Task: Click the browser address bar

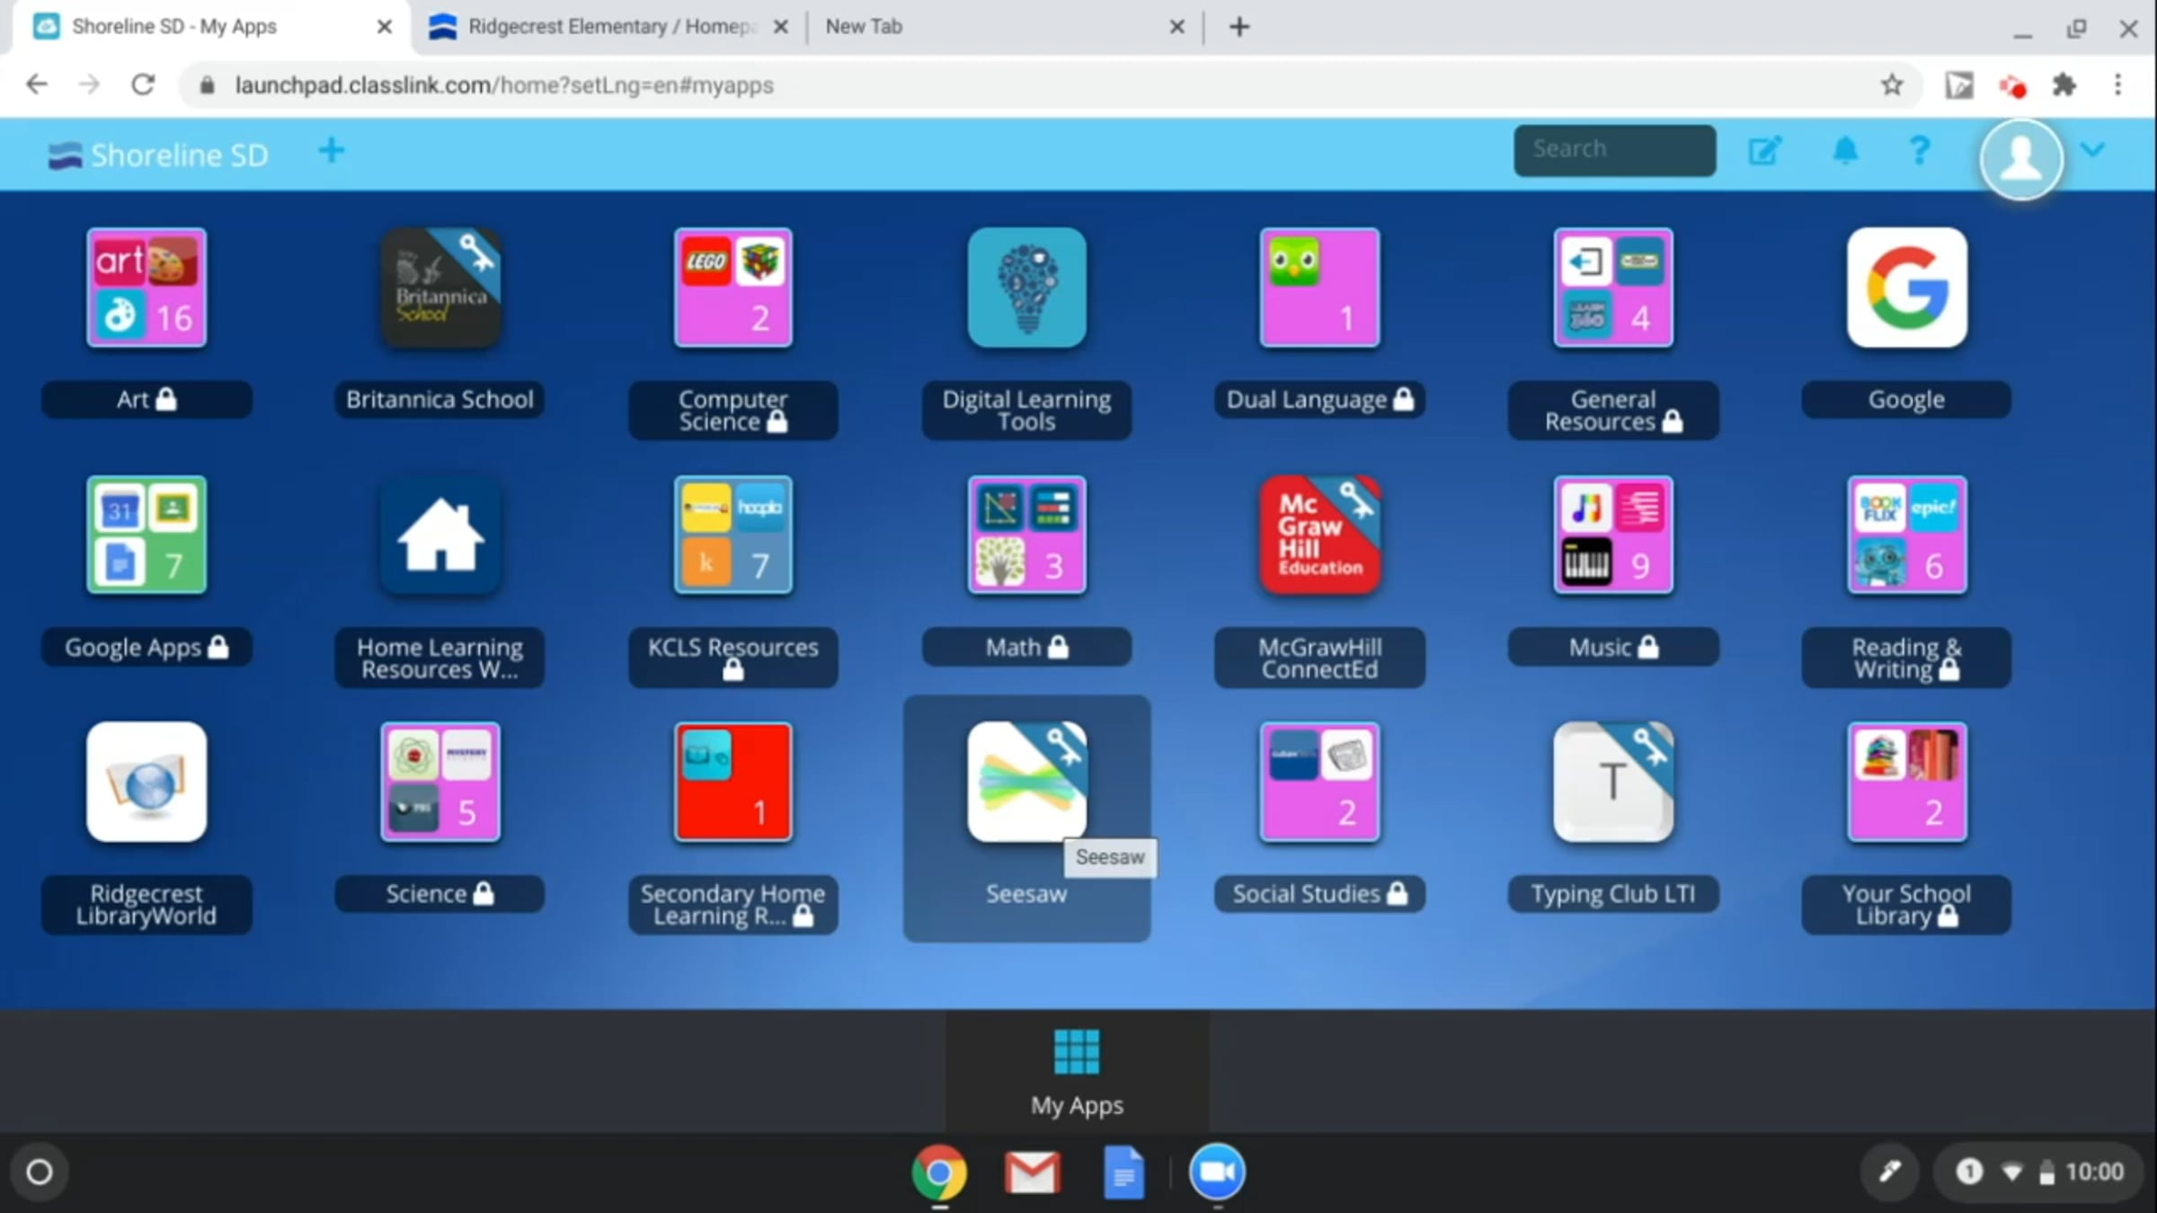Action: (1034, 84)
